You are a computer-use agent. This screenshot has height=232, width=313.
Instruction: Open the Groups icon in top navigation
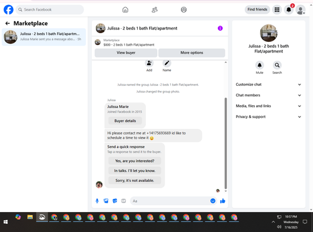[x=183, y=9]
